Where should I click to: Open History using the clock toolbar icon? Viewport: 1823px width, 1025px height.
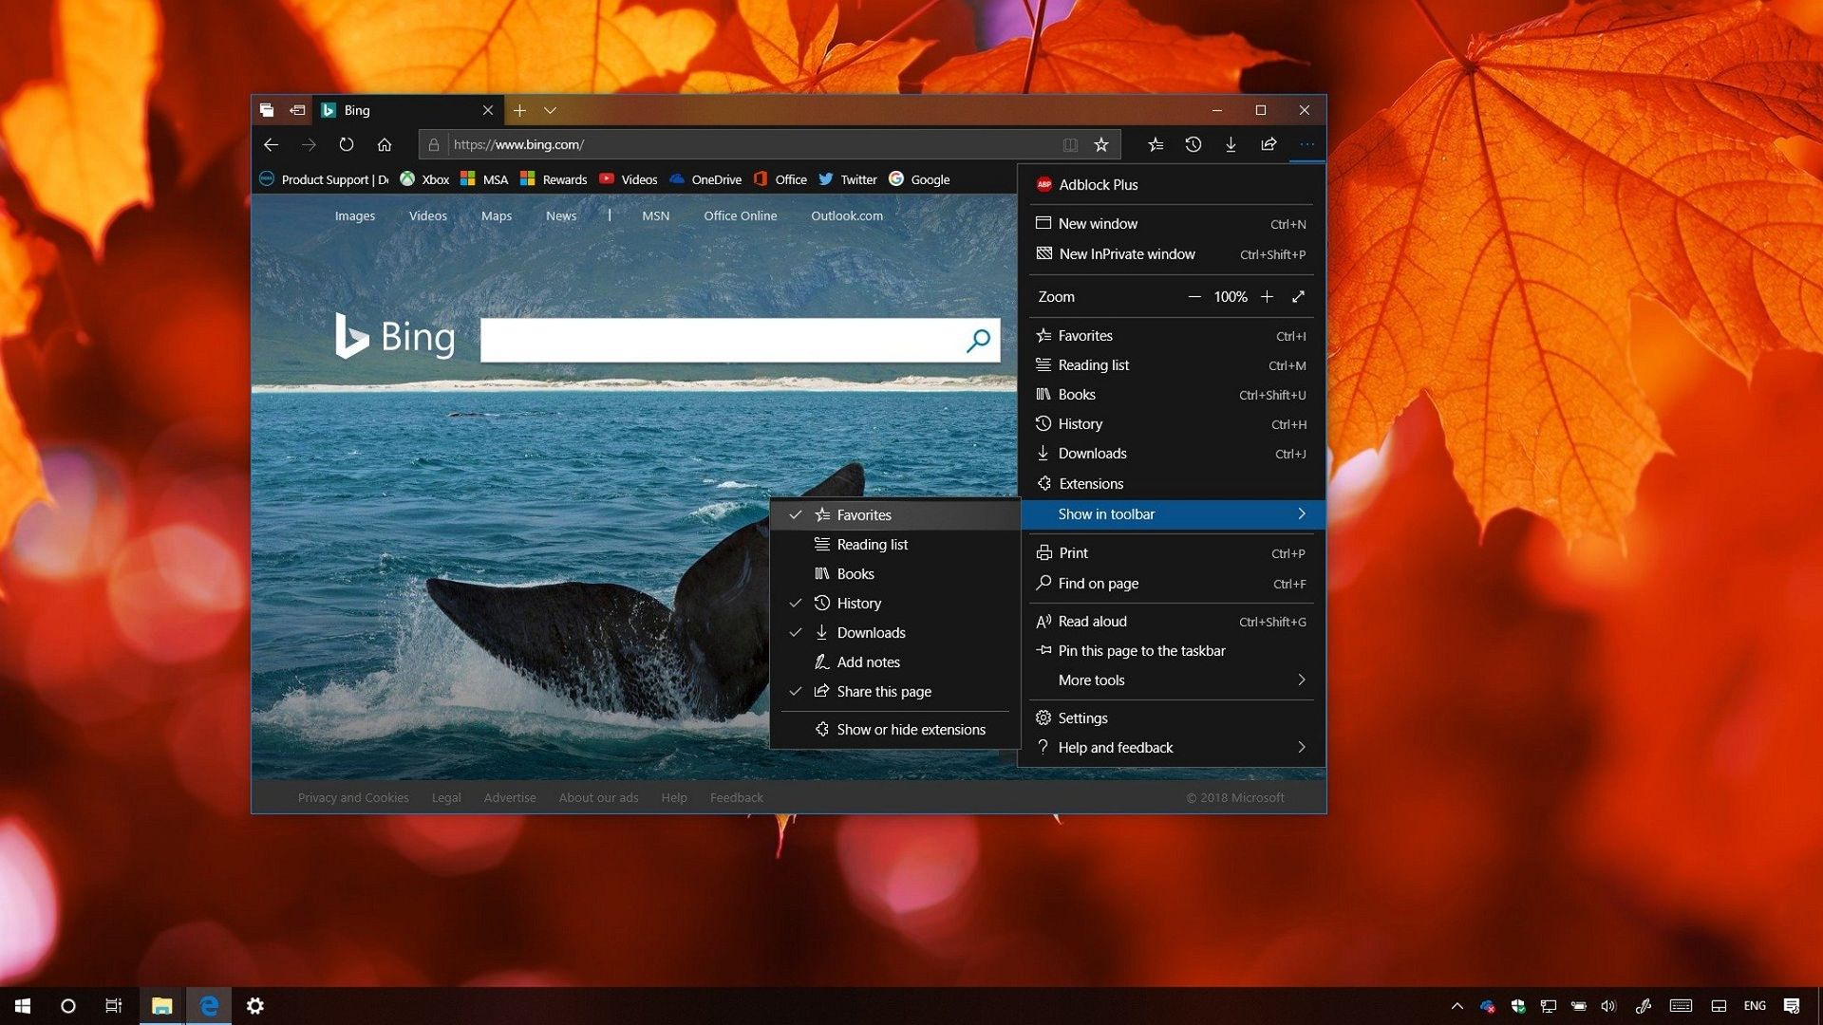[1193, 144]
